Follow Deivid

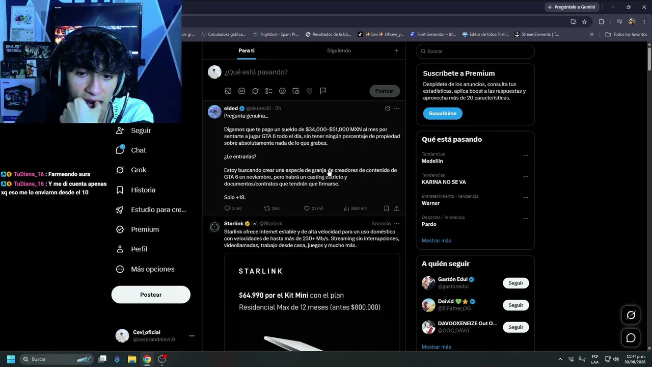point(515,305)
